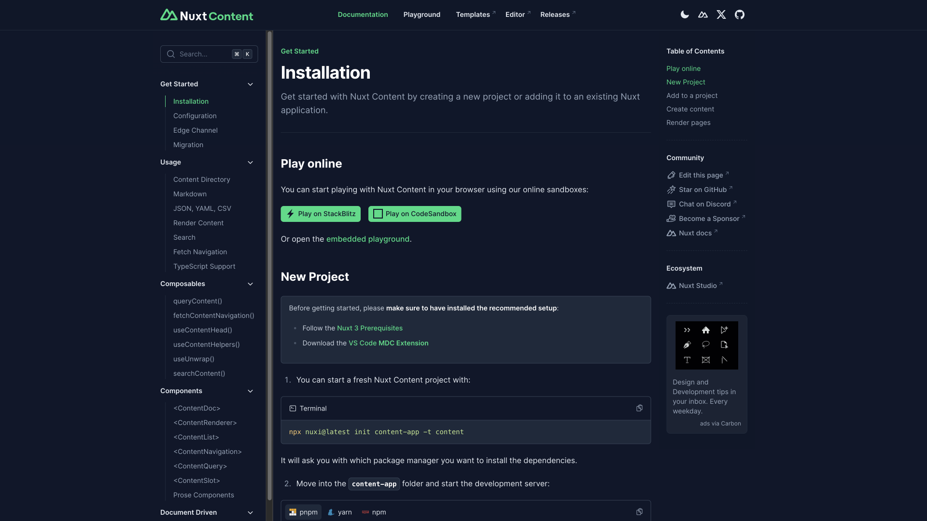
Task: Navigate to New Project table of contents link
Action: tap(686, 82)
